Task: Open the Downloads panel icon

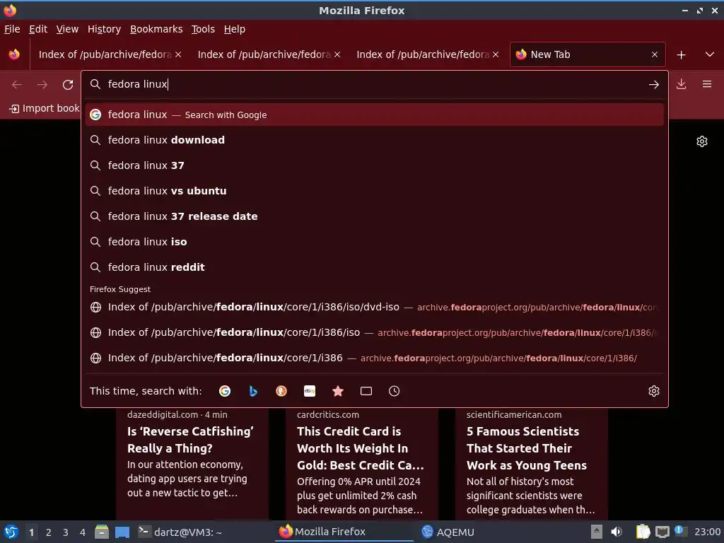Action: point(681,84)
